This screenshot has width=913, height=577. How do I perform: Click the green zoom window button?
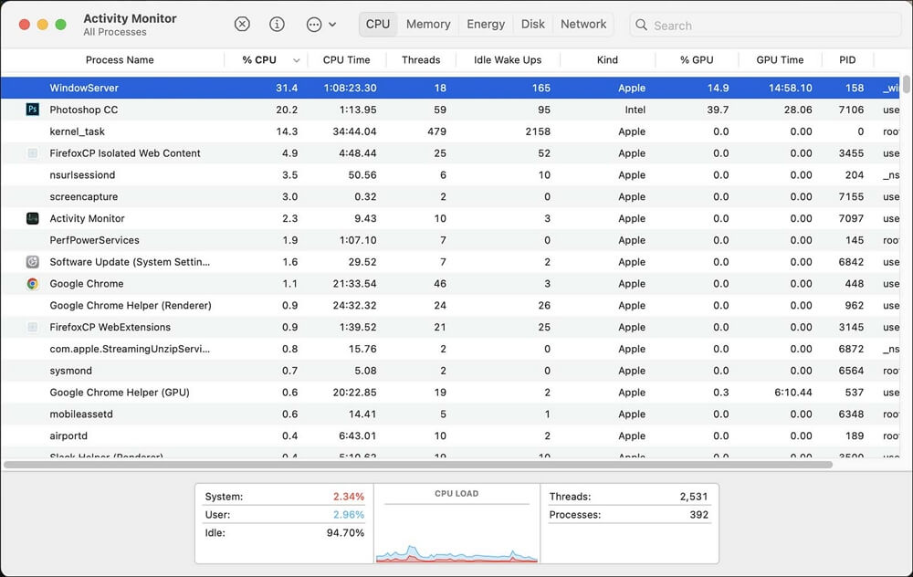(x=60, y=25)
